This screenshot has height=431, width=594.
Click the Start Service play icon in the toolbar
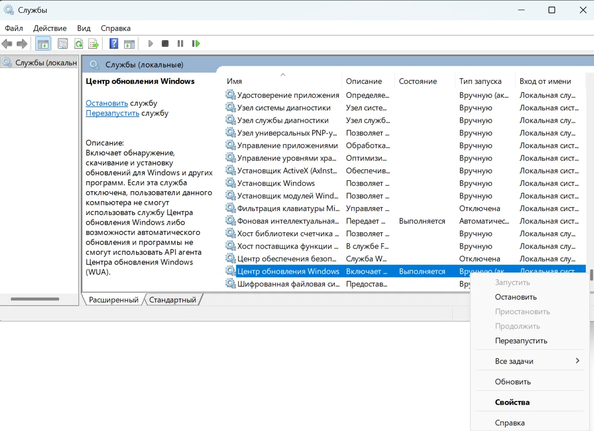click(151, 44)
